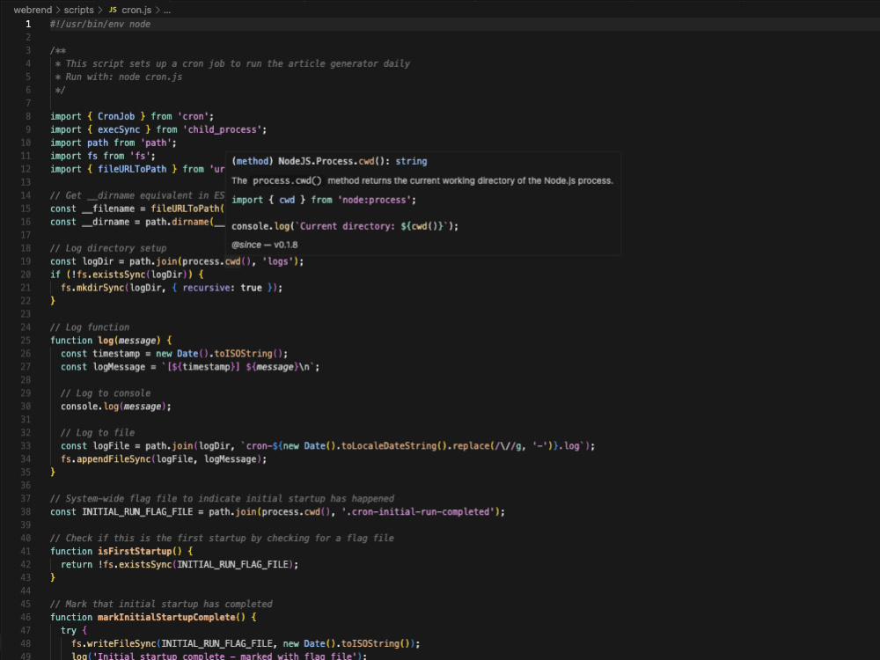This screenshot has height=660, width=880.
Task: Click the 'recursive' option key
Action: pos(206,288)
